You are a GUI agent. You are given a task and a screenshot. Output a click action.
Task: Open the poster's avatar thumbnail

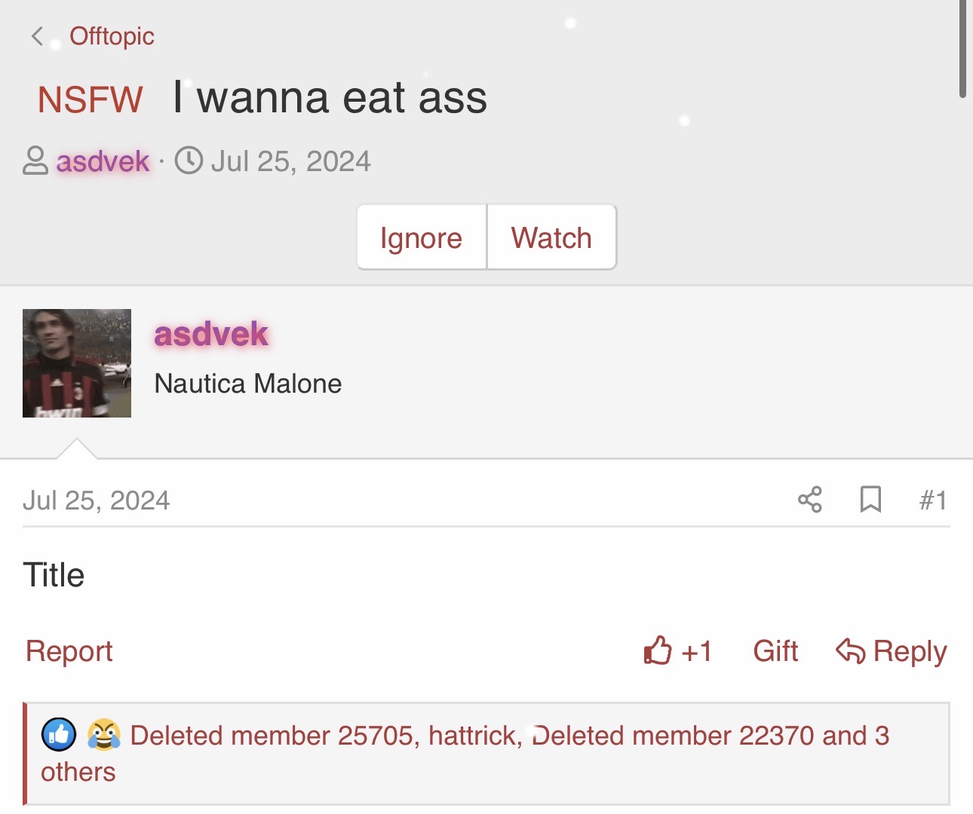[77, 363]
